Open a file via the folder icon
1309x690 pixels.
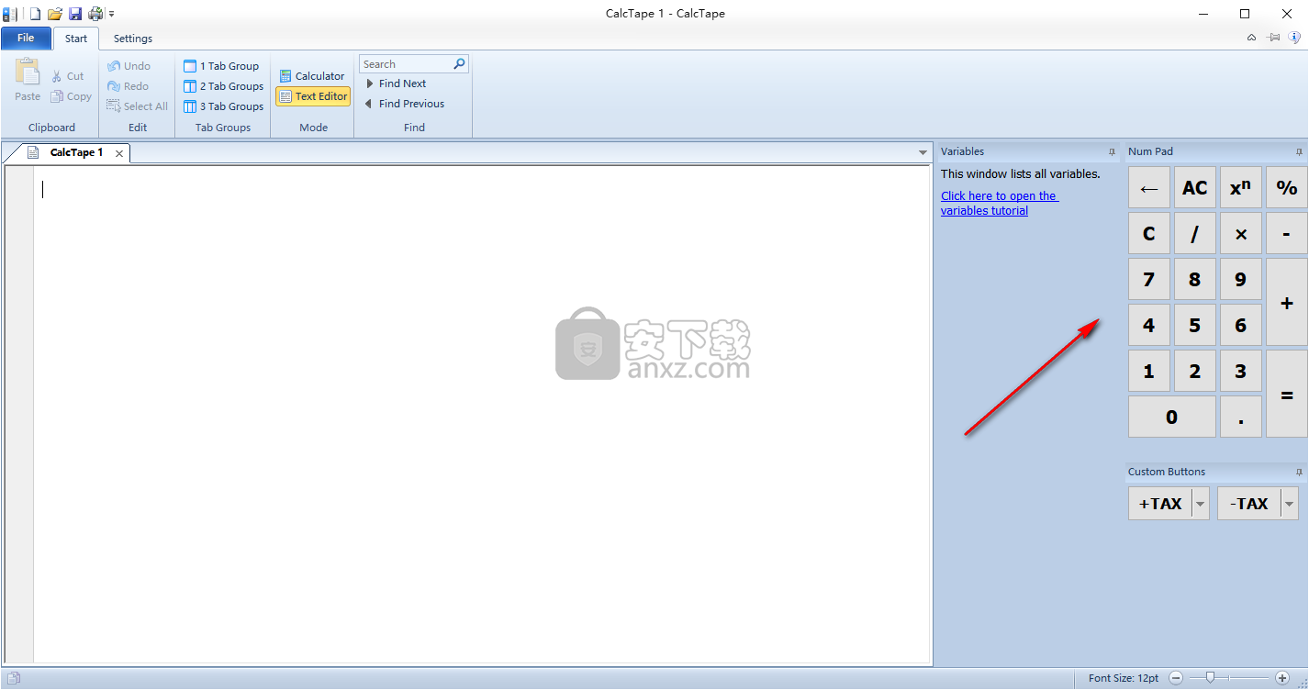55,14
